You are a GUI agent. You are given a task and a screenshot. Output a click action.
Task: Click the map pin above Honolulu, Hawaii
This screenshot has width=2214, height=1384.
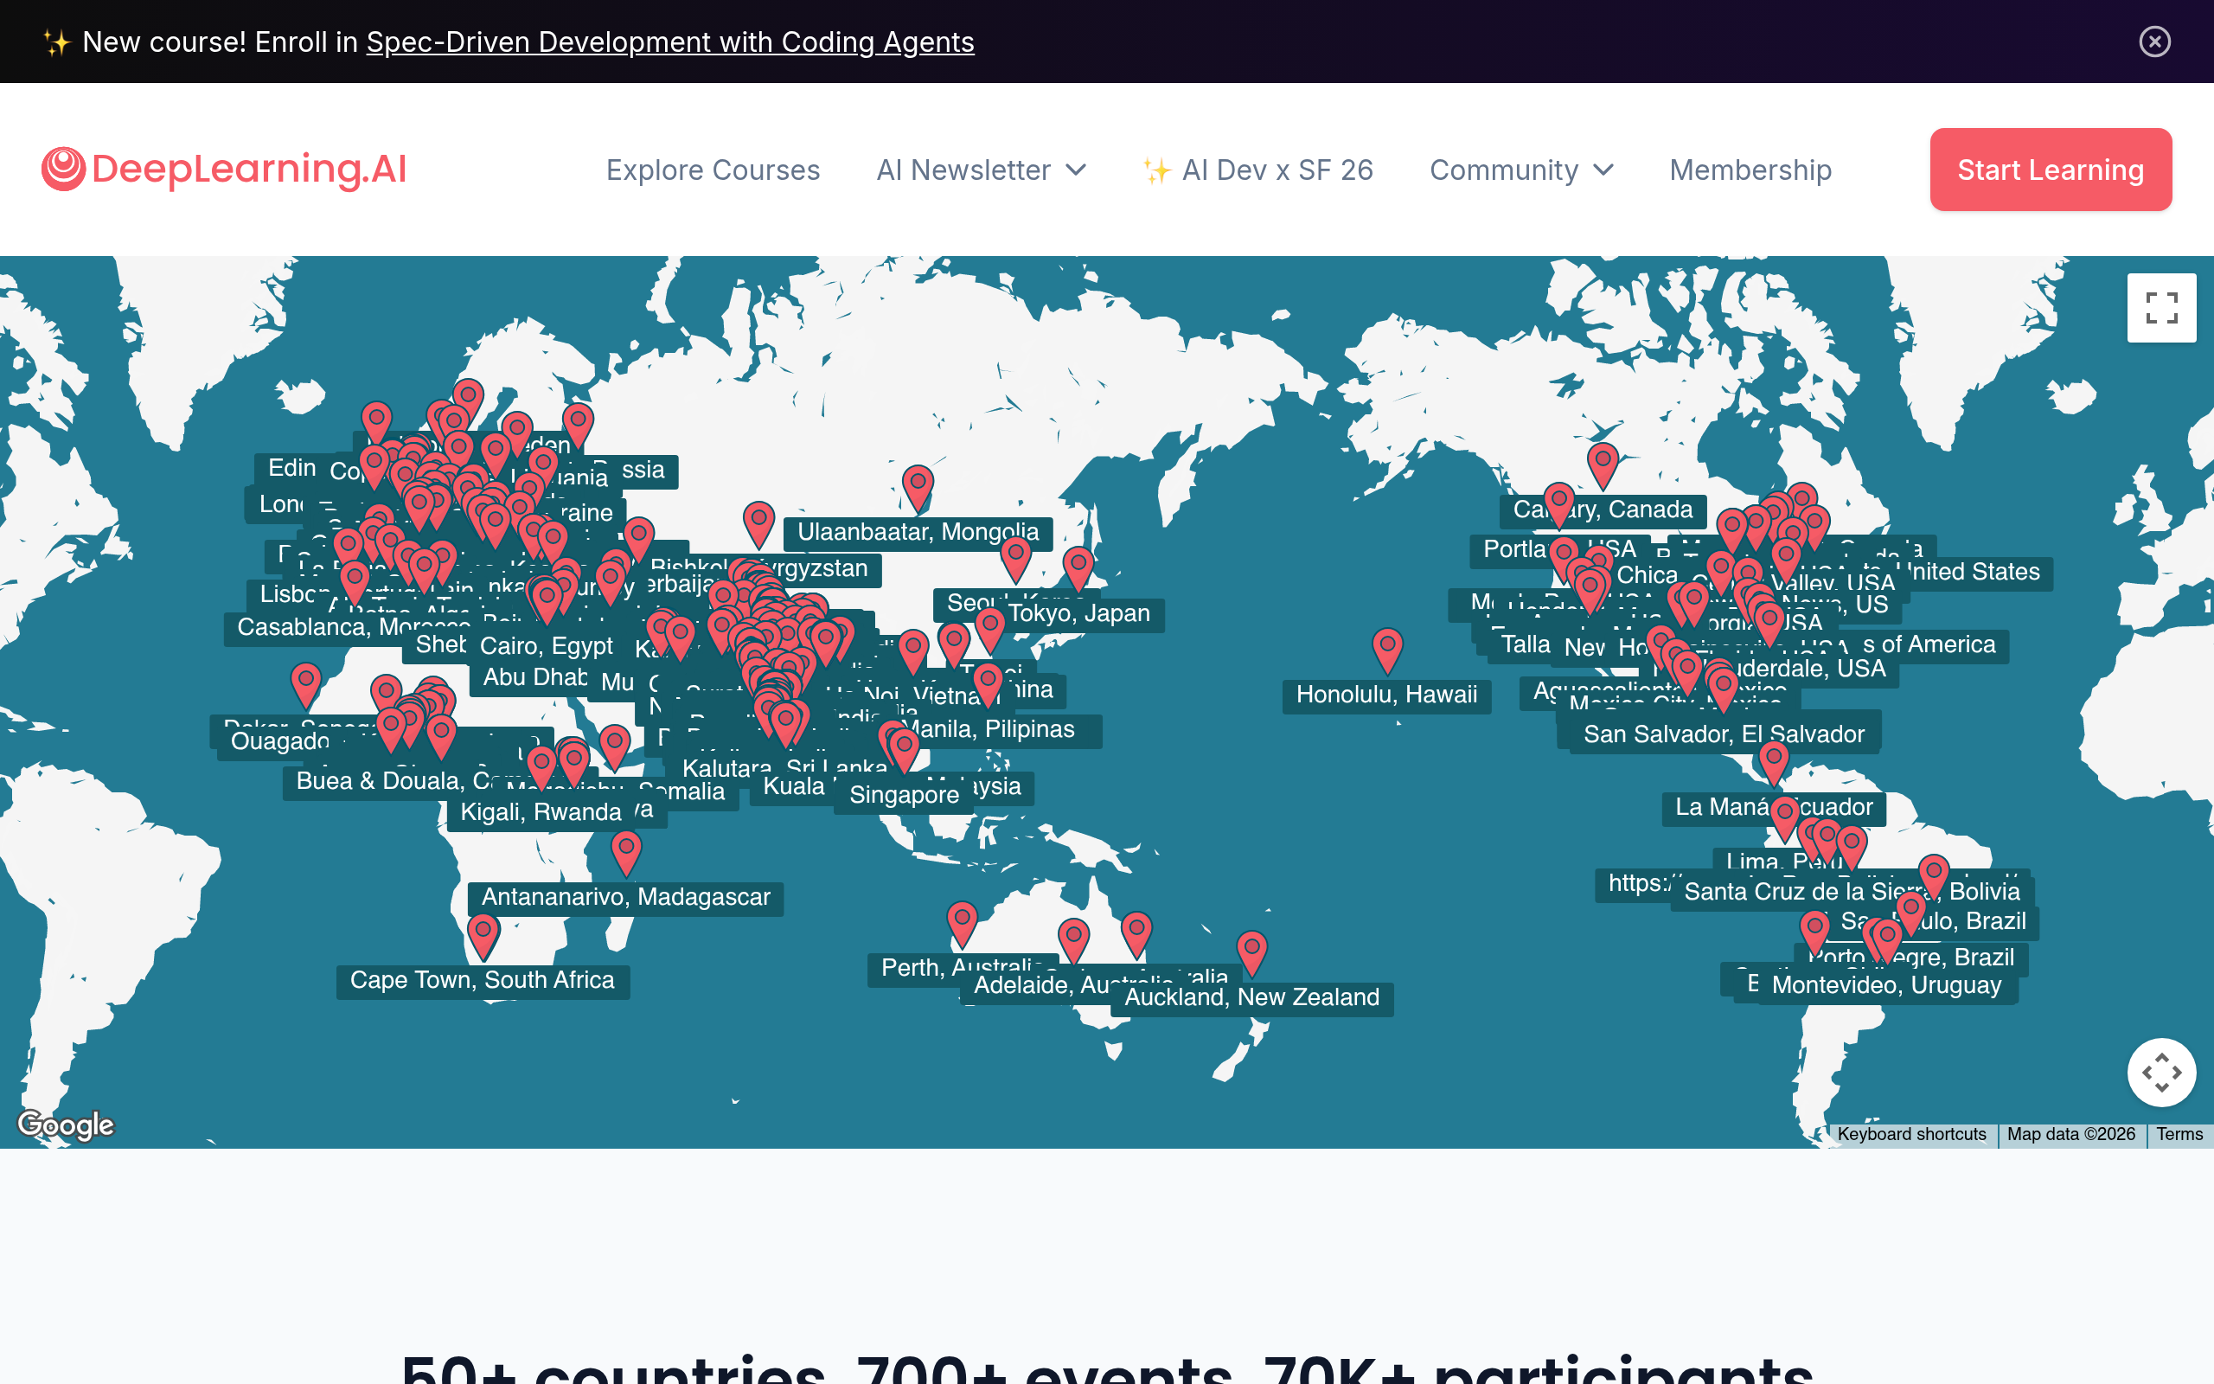pyautogui.click(x=1387, y=649)
